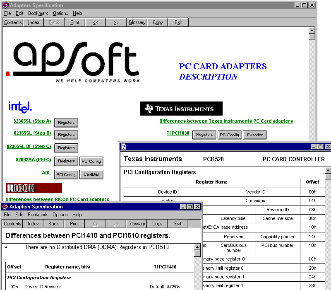The height and width of the screenshot is (290, 331).
Task: Show Registers for 82365SL DF (Step C)
Action: pos(66,148)
